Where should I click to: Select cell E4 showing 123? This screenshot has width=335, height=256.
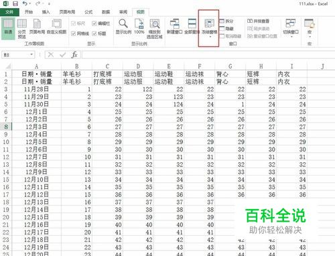point(169,97)
